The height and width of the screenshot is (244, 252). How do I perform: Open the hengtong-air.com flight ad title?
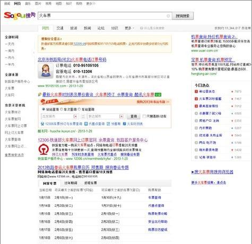[x=213, y=60]
